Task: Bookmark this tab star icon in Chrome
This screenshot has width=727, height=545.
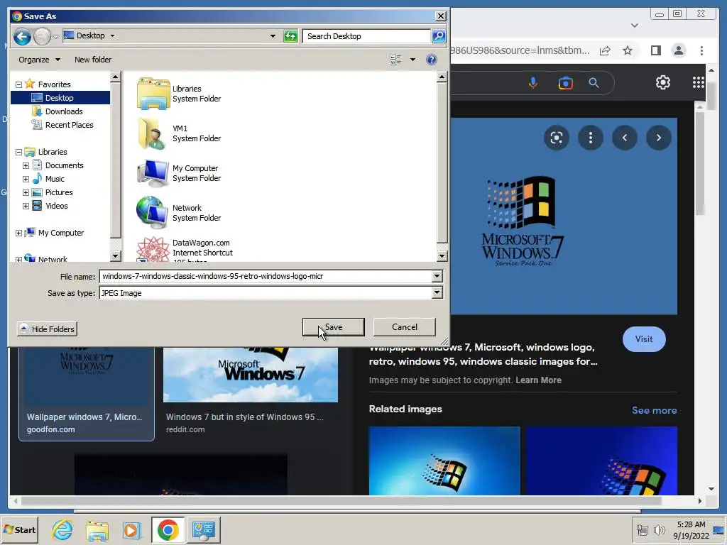Action: pyautogui.click(x=628, y=50)
